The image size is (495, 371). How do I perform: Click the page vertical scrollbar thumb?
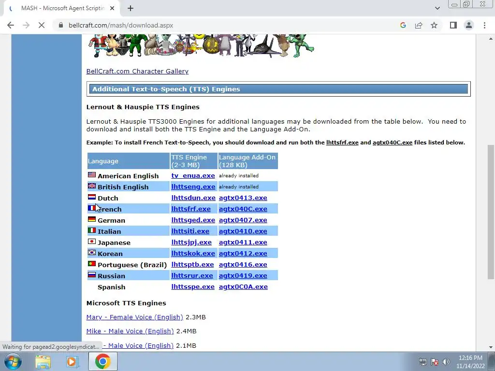tap(491, 212)
